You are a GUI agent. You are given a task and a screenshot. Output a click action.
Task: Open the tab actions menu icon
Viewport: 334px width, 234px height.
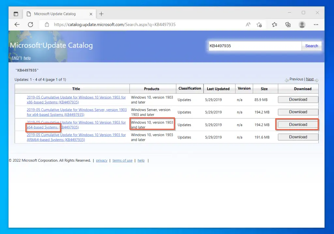pyautogui.click(x=16, y=14)
